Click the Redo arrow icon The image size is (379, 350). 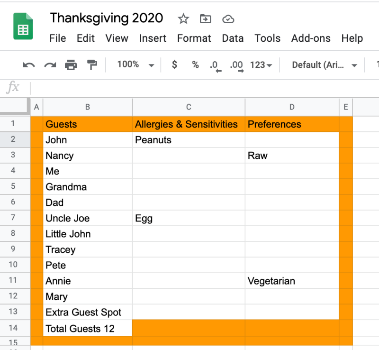(50, 65)
